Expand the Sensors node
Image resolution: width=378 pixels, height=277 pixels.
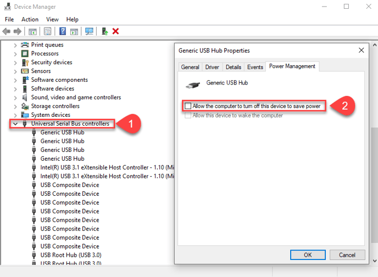(x=15, y=71)
